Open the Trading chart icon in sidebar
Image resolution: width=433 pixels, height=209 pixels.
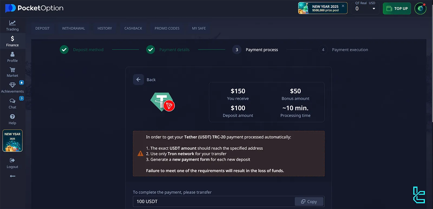click(x=12, y=23)
